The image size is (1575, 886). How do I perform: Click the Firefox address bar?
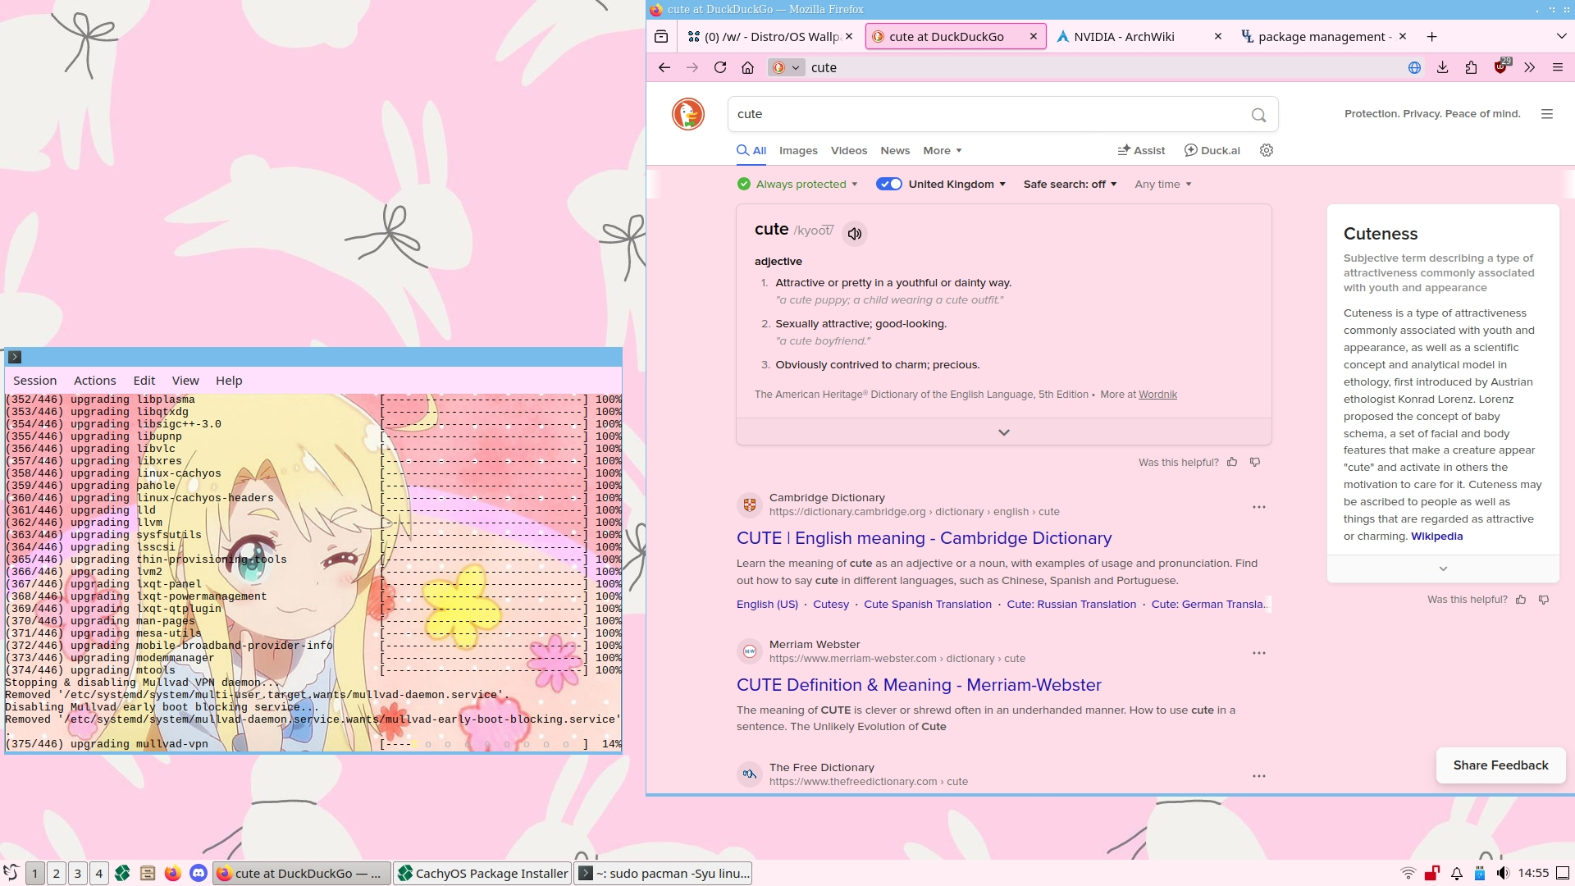(1099, 68)
